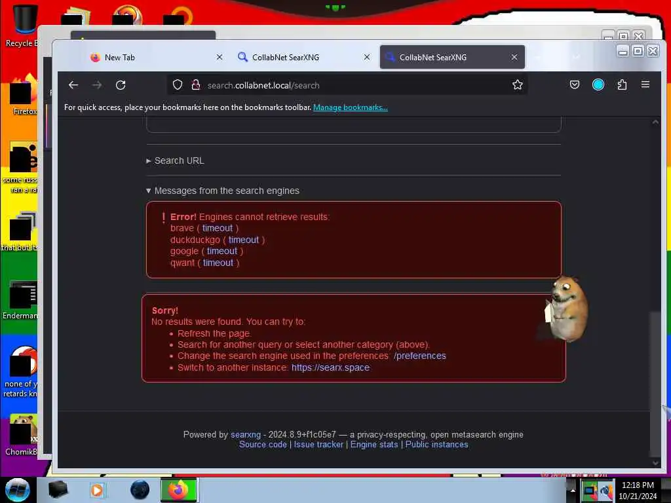
Task: Close the active CollabNet SearXNG tab
Action: pos(514,57)
